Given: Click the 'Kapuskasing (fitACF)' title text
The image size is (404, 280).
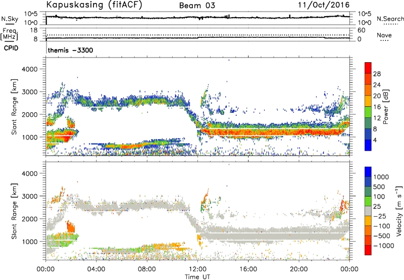Looking at the screenshot, I should pyautogui.click(x=94, y=5).
